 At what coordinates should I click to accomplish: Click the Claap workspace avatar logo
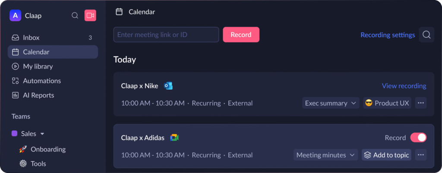click(15, 16)
